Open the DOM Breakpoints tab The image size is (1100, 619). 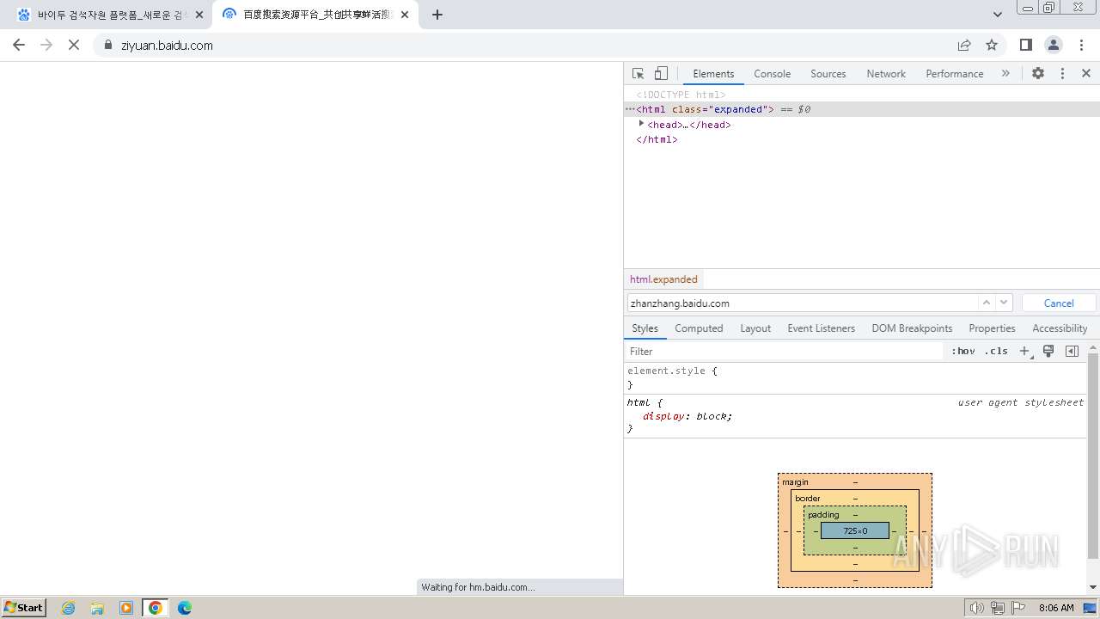point(912,328)
